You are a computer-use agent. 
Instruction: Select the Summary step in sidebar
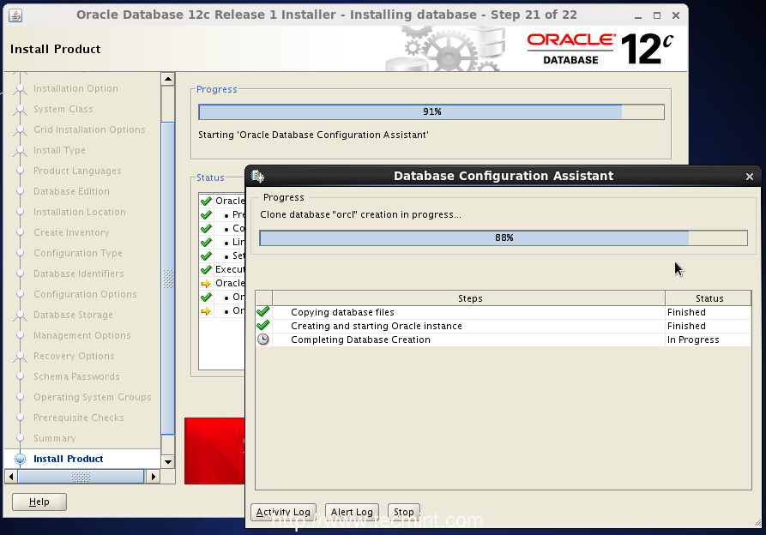tap(54, 438)
